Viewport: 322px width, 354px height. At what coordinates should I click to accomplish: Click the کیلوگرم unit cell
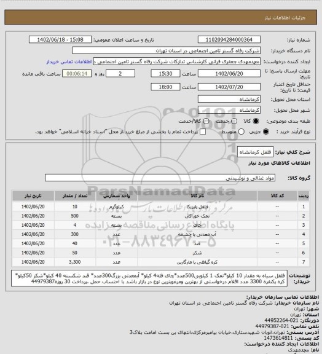pos(117,206)
